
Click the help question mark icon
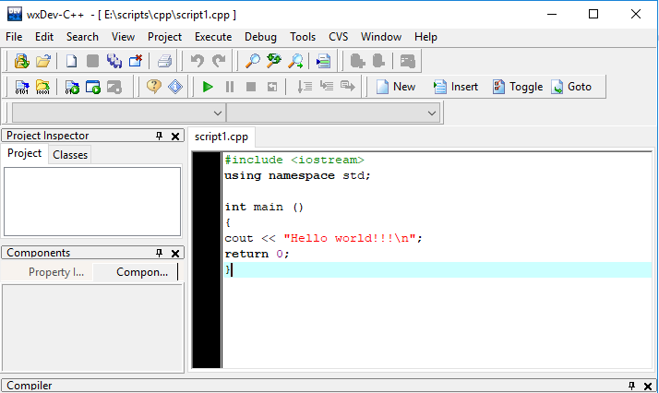[x=154, y=87]
